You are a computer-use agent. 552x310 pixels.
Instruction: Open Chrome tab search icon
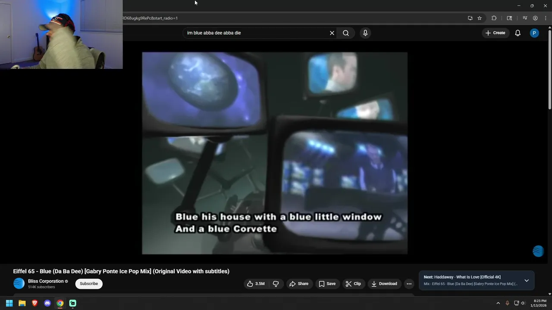(x=509, y=18)
